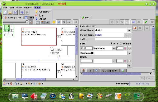The image size is (158, 102).
Task: Select the Occupation tab in editor
Action: [x=110, y=71]
